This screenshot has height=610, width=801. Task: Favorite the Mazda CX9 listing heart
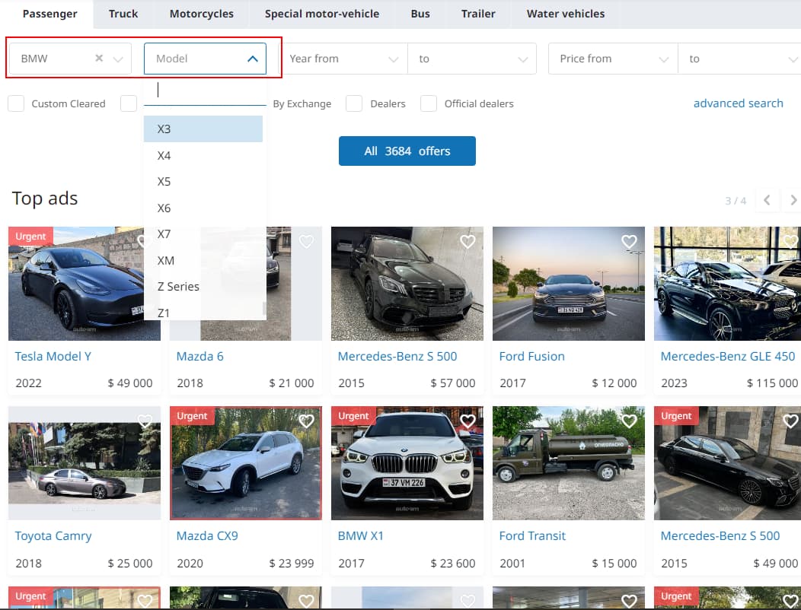pyautogui.click(x=306, y=421)
